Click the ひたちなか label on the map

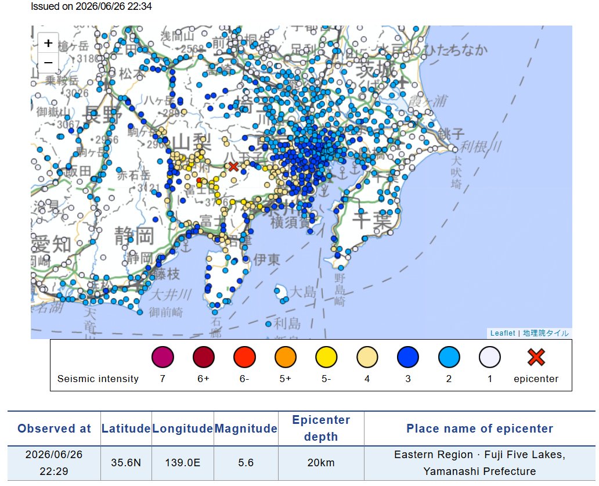pos(456,50)
